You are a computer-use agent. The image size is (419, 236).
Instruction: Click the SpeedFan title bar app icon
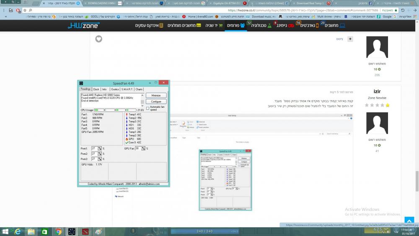tap(81, 83)
